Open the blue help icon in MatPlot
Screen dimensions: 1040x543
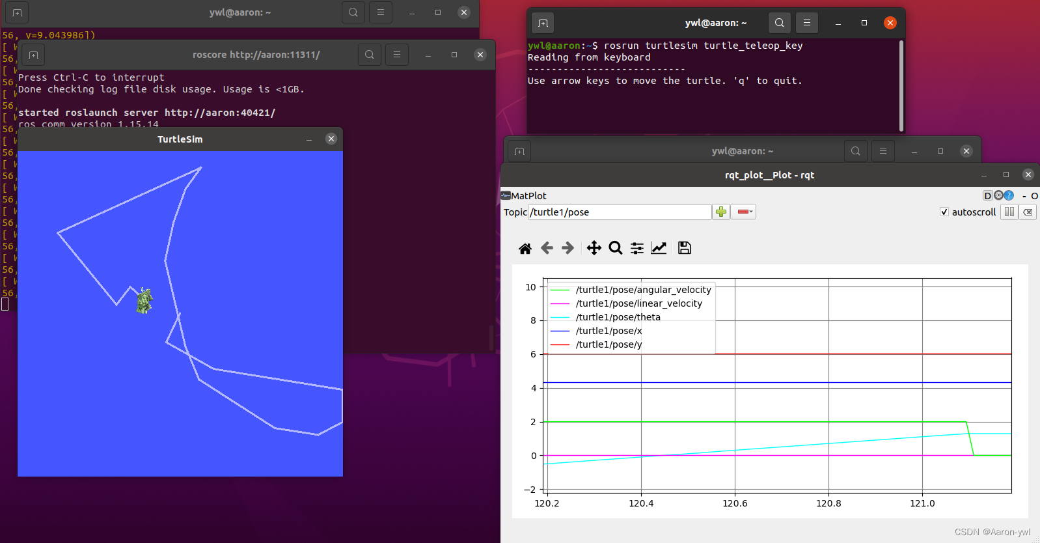(1009, 195)
